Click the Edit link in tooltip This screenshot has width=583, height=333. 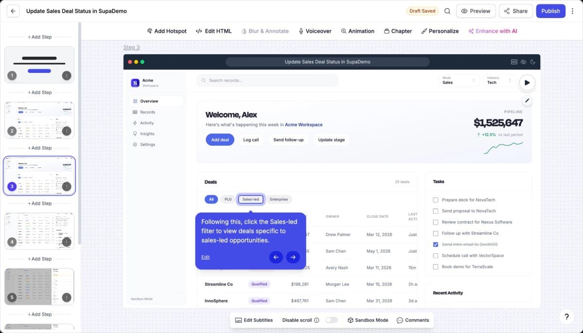(x=206, y=257)
